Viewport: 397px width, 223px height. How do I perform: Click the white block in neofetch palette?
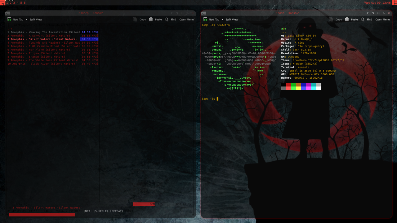click(x=319, y=88)
